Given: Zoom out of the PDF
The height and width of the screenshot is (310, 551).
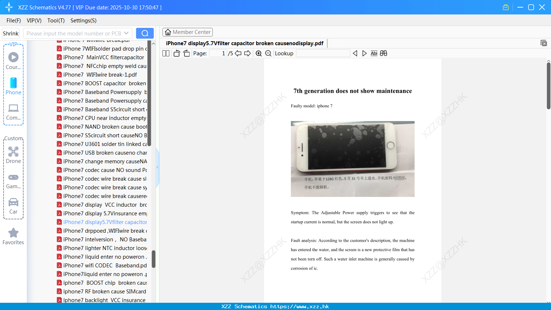Looking at the screenshot, I should [x=268, y=53].
